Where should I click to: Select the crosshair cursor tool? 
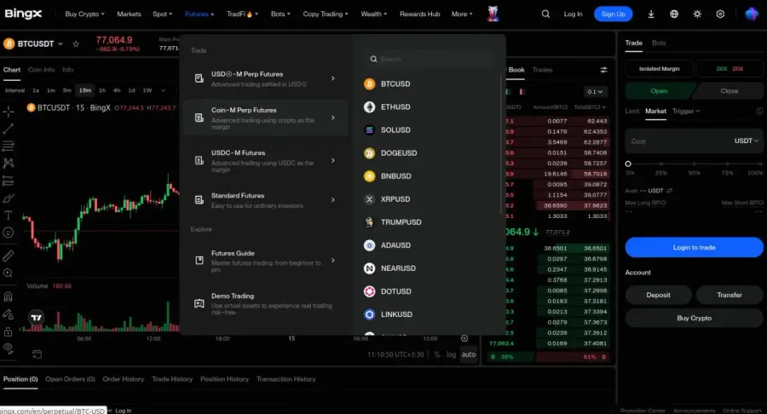tap(9, 112)
